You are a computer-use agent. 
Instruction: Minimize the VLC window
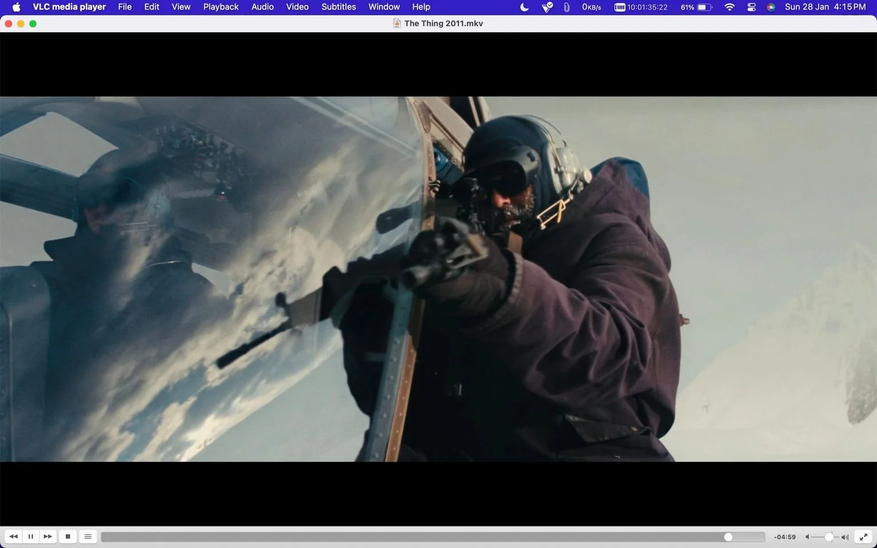tap(21, 23)
